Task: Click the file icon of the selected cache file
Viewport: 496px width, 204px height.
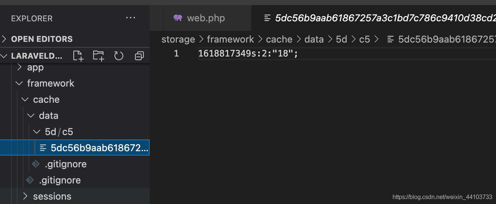Action: pos(43,148)
